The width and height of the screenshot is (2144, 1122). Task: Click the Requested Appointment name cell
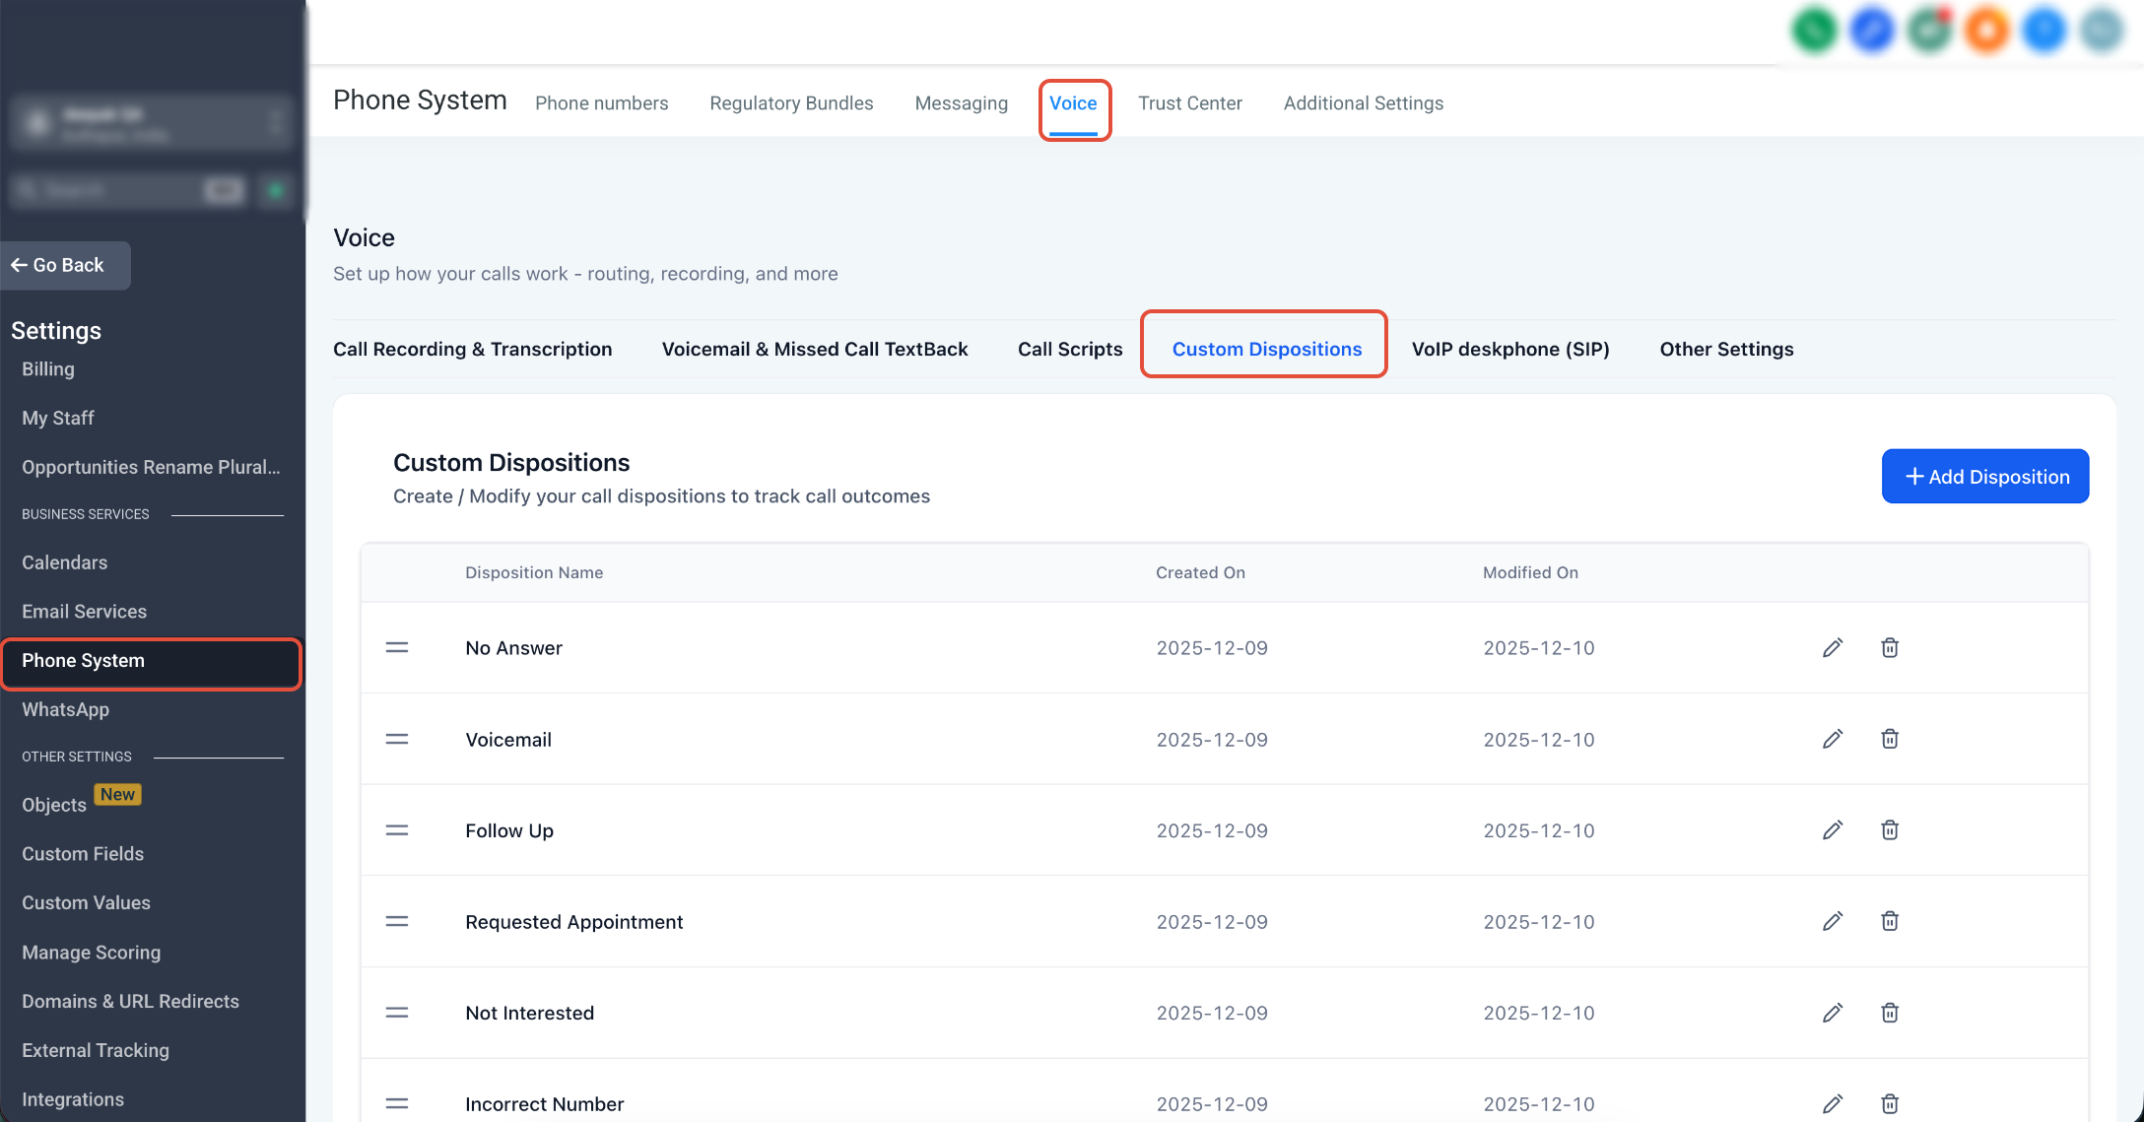pyautogui.click(x=573, y=921)
